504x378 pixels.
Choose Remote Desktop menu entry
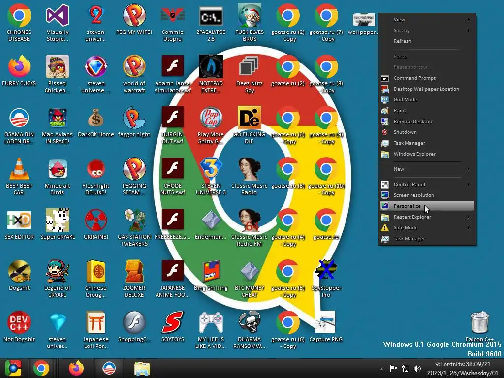click(x=427, y=122)
